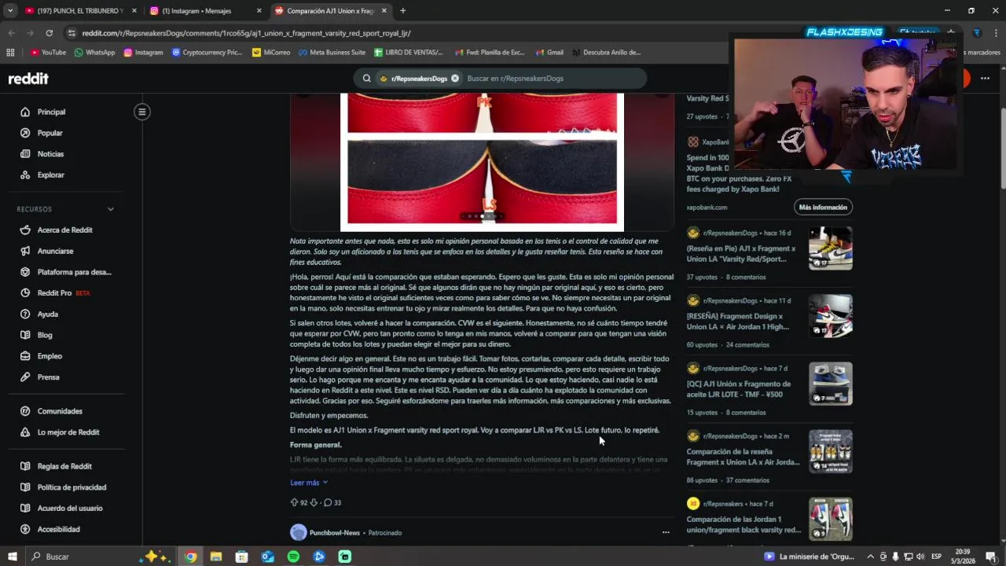Open Reglas de Reddit
The image size is (1006, 566).
[x=64, y=466]
